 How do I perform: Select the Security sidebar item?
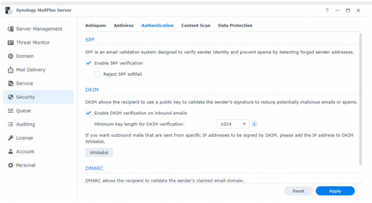click(38, 97)
